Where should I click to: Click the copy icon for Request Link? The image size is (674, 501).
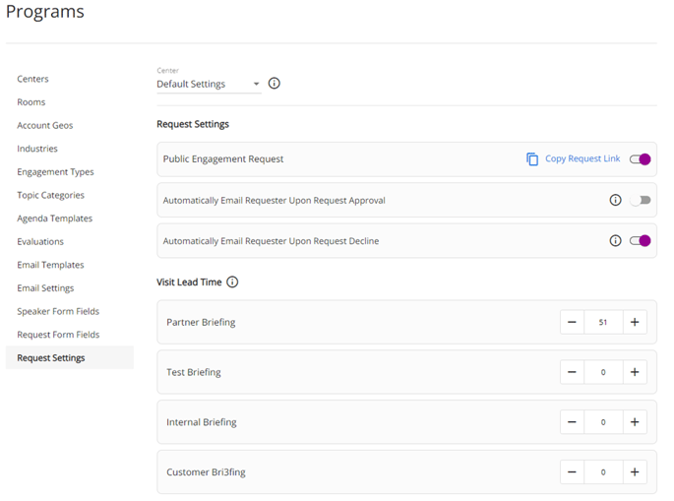[x=532, y=158]
